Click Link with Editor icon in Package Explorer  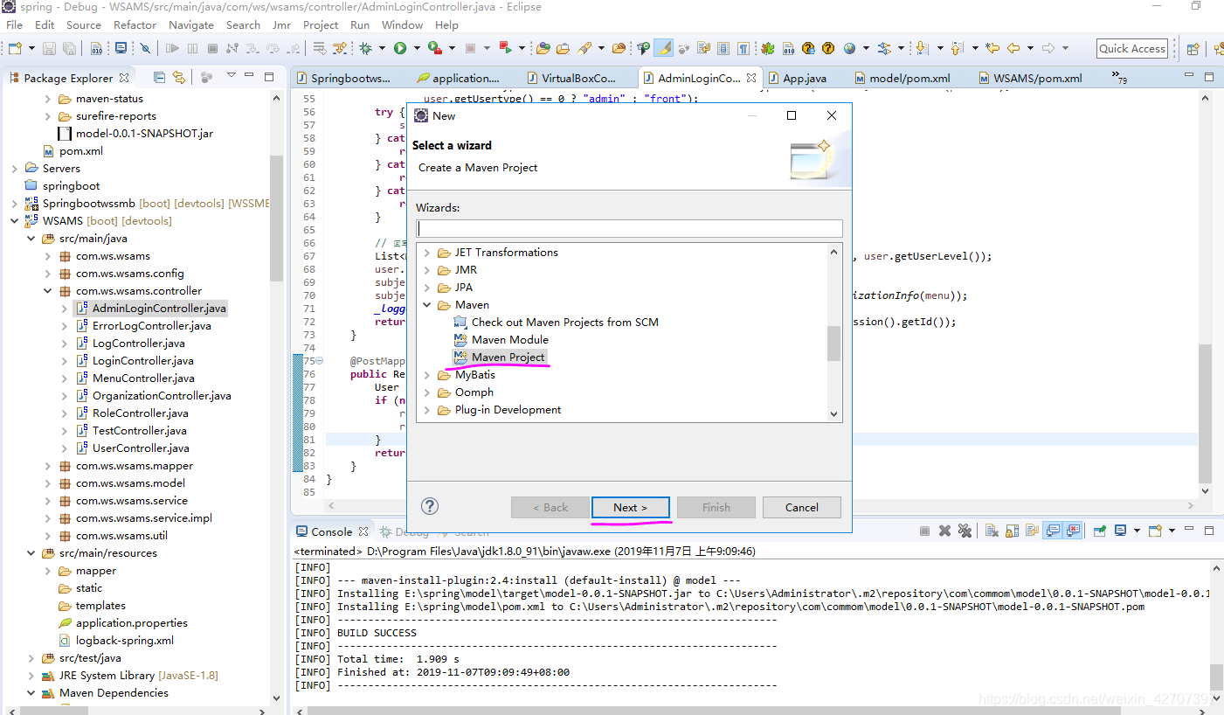179,77
